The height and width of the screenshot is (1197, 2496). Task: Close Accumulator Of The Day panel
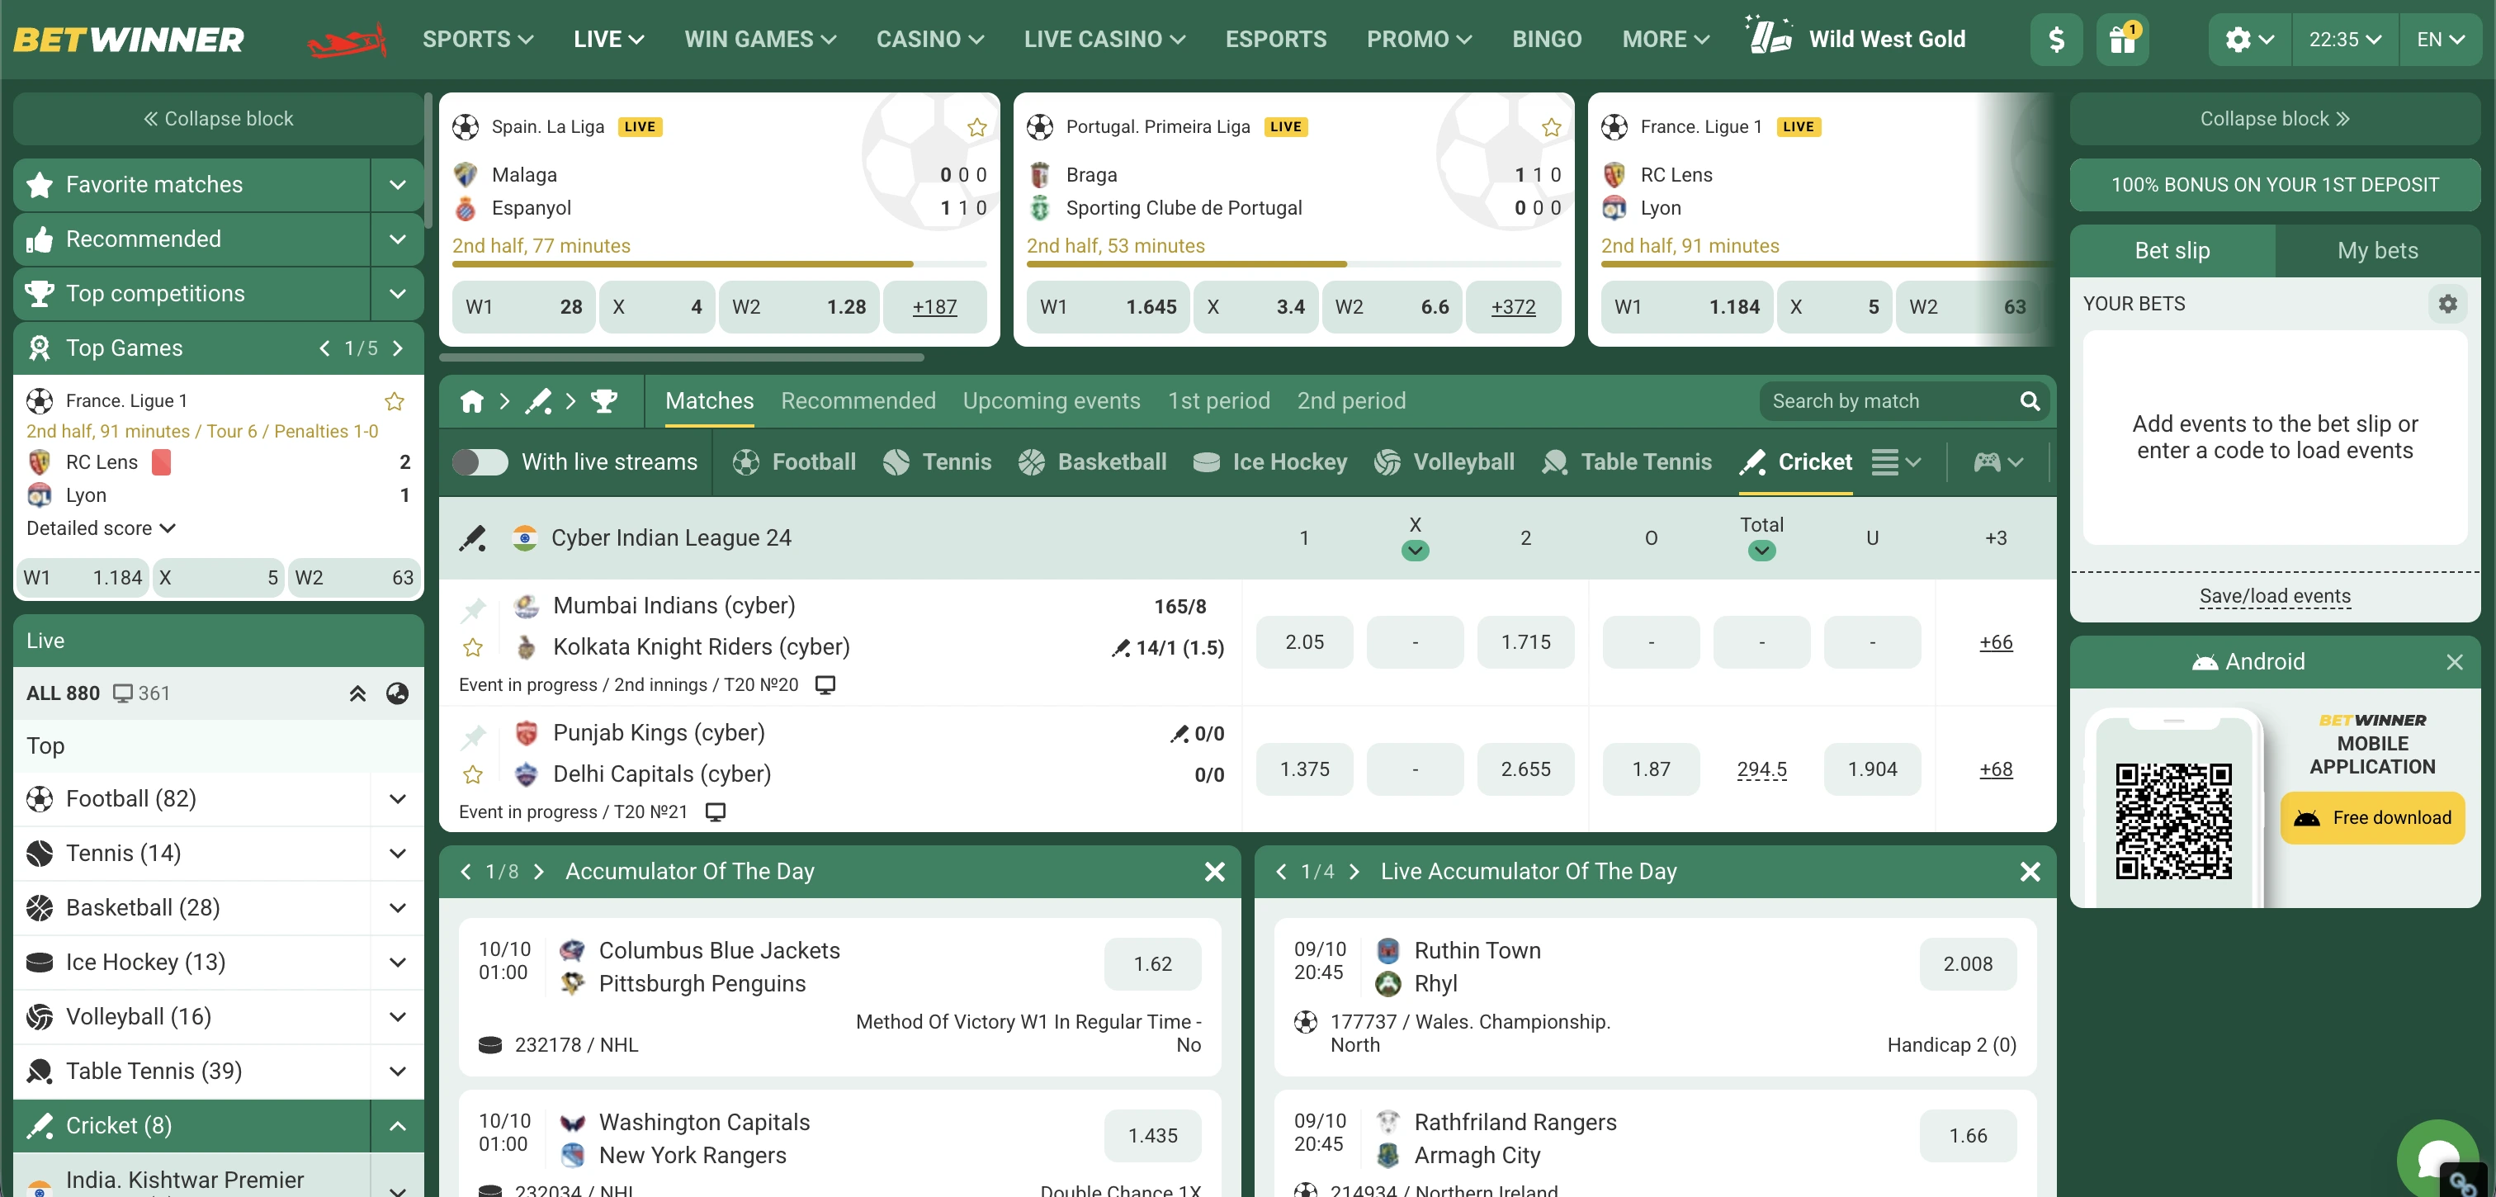click(x=1214, y=872)
